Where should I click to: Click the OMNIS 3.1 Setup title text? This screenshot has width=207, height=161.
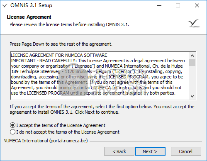[31, 5]
